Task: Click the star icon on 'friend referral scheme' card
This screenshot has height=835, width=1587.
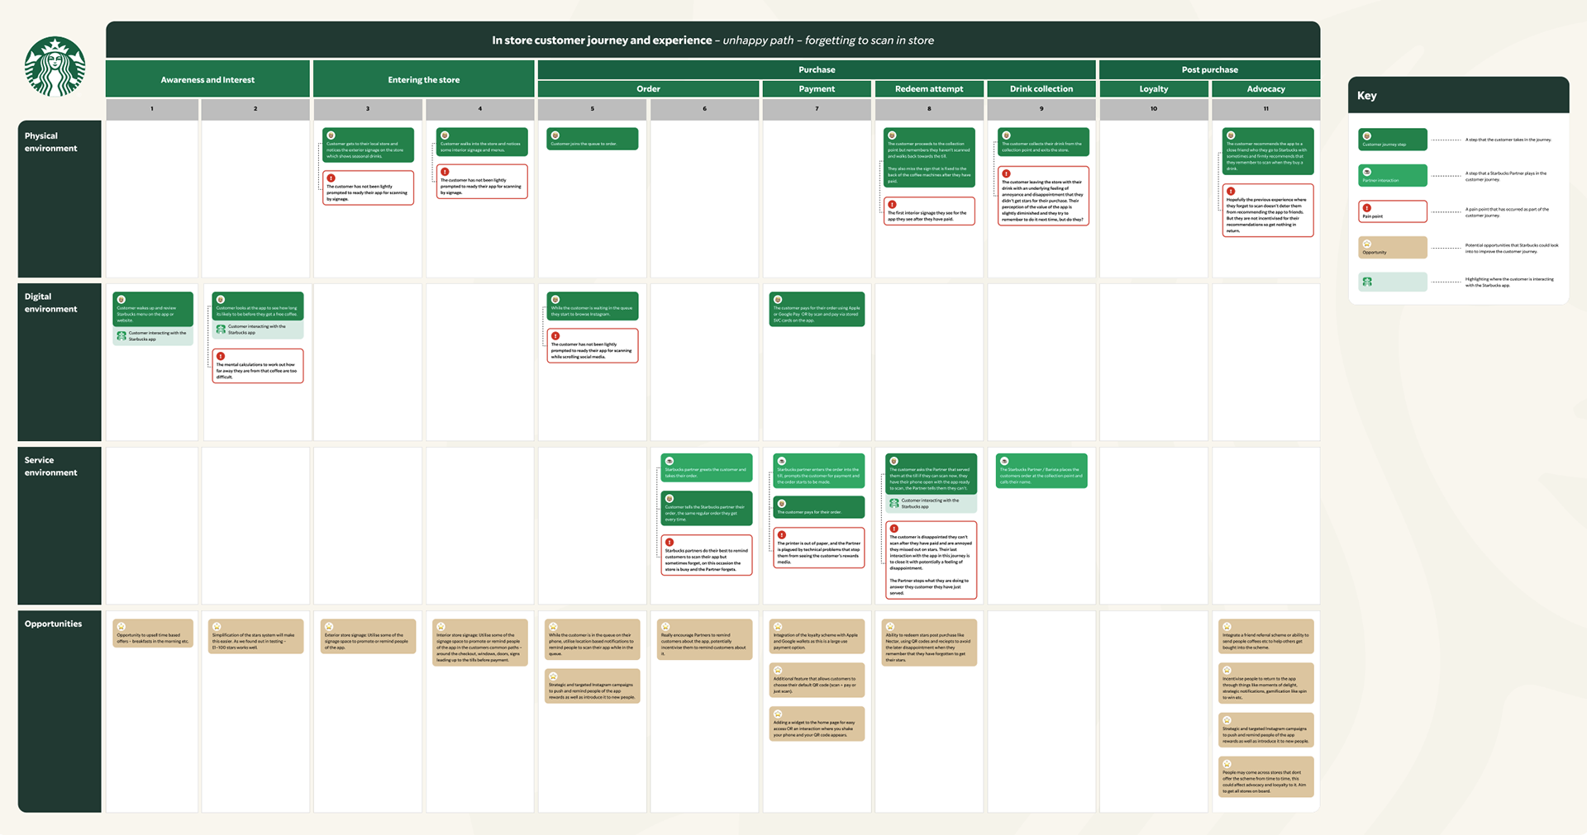Action: (1227, 627)
